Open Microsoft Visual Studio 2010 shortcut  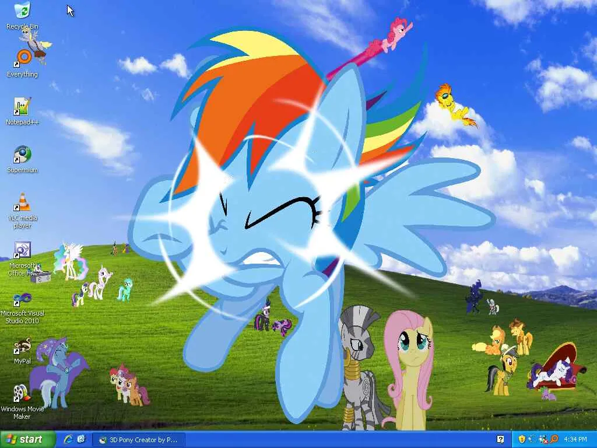[22, 307]
